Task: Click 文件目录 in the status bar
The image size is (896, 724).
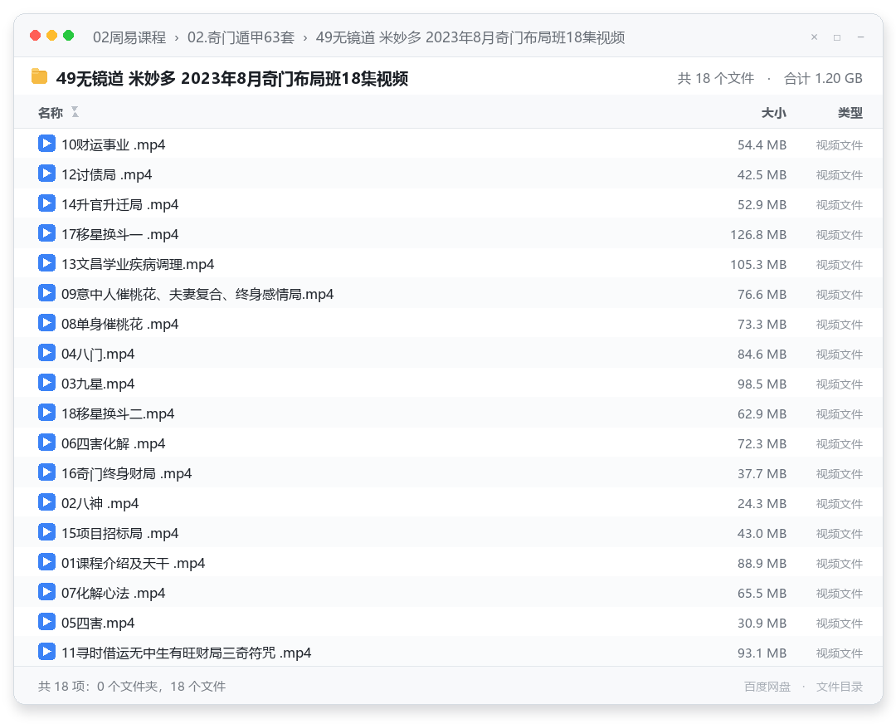Action: [840, 687]
